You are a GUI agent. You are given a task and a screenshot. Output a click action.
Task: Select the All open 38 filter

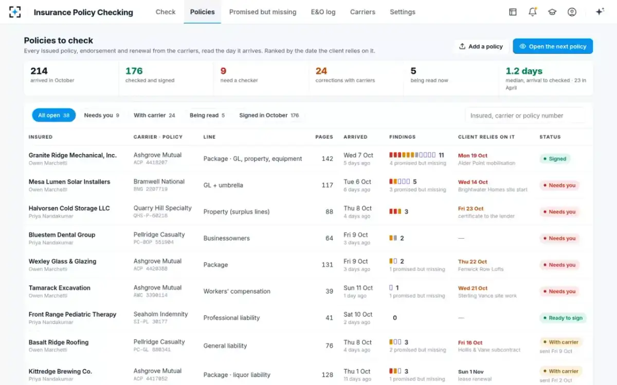pyautogui.click(x=54, y=115)
